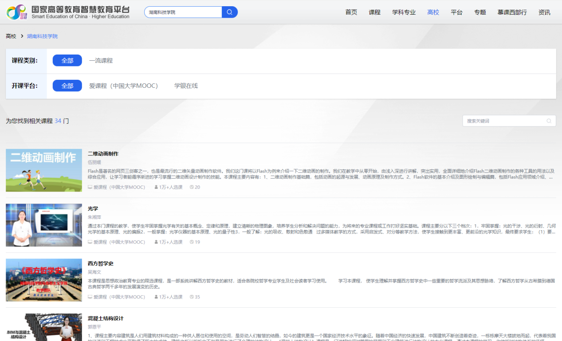Click the clock icon under 二维动画制作
Screen dimensions: 562x341
[x=192, y=187]
